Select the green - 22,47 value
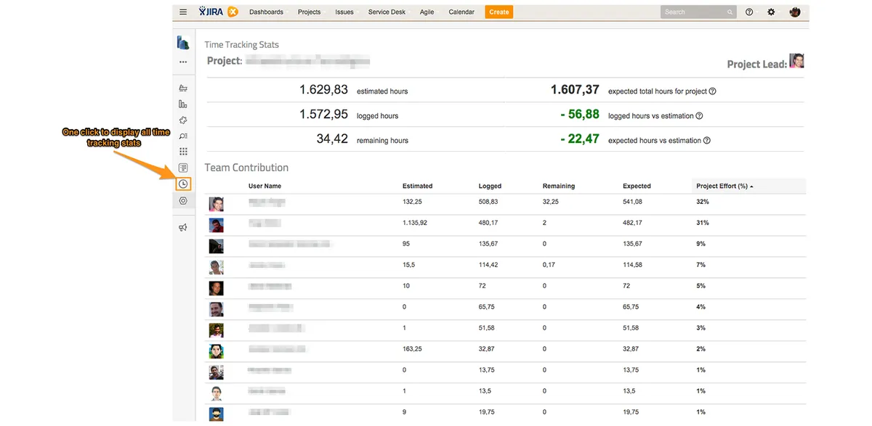 (580, 139)
